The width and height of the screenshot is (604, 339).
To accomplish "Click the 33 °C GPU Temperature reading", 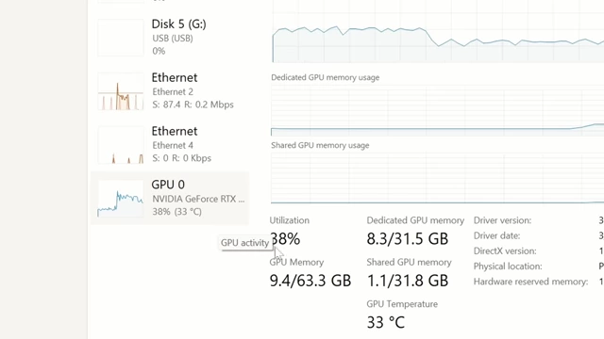I will (x=386, y=322).
